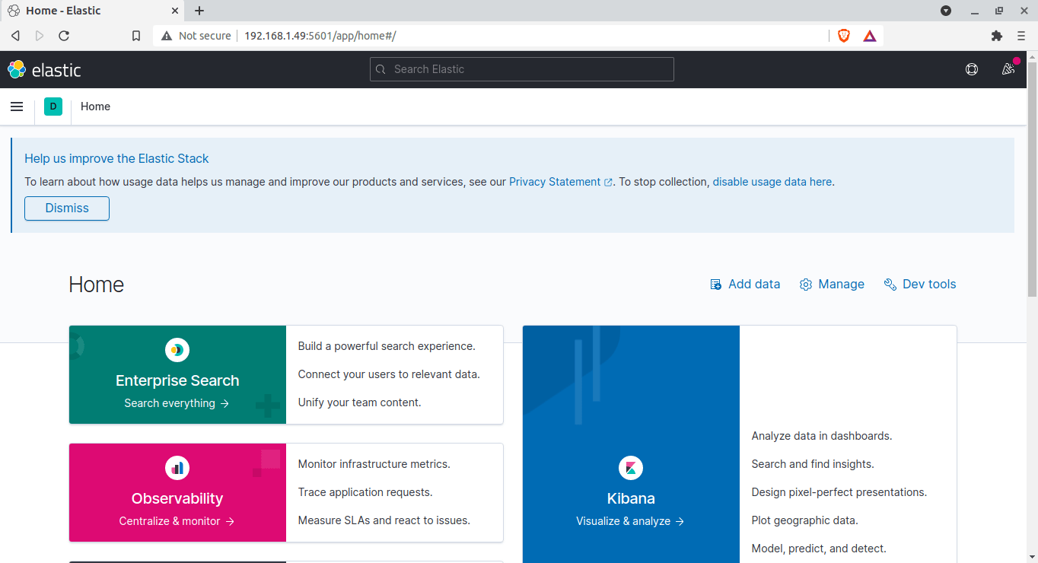Click the Brave Shields lion icon

pyautogui.click(x=844, y=36)
